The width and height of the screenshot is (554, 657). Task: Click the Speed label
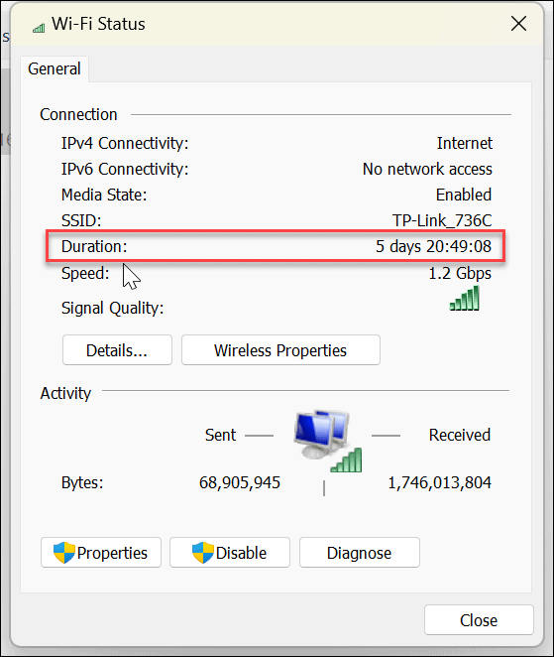click(85, 273)
